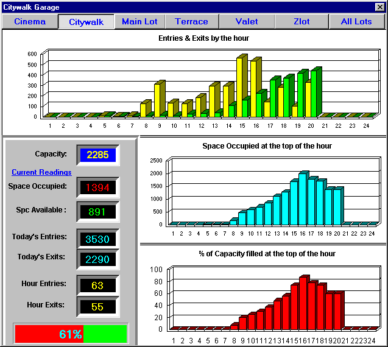Click the red peak bar at hour 16

303,303
